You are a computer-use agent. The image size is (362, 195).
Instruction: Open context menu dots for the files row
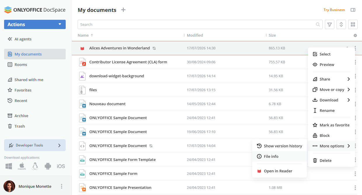(x=355, y=90)
